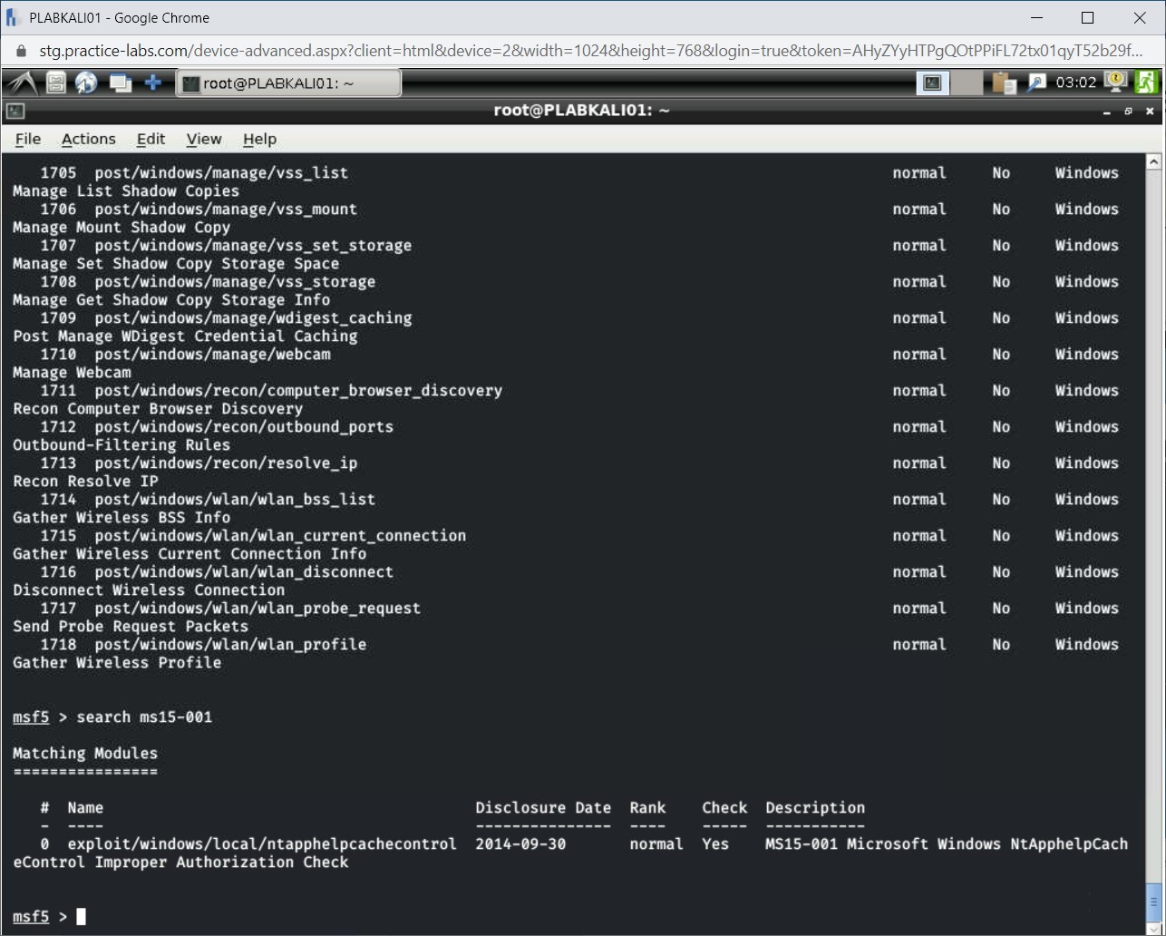1166x936 pixels.
Task: Open the Actions menu
Action: point(88,139)
